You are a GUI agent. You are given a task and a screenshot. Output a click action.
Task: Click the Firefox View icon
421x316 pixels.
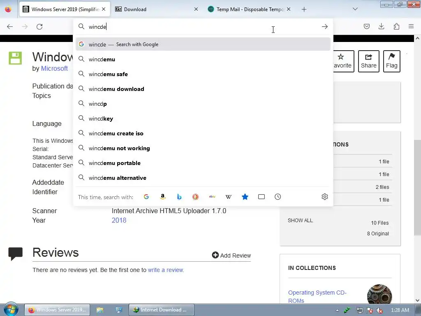pos(8,9)
